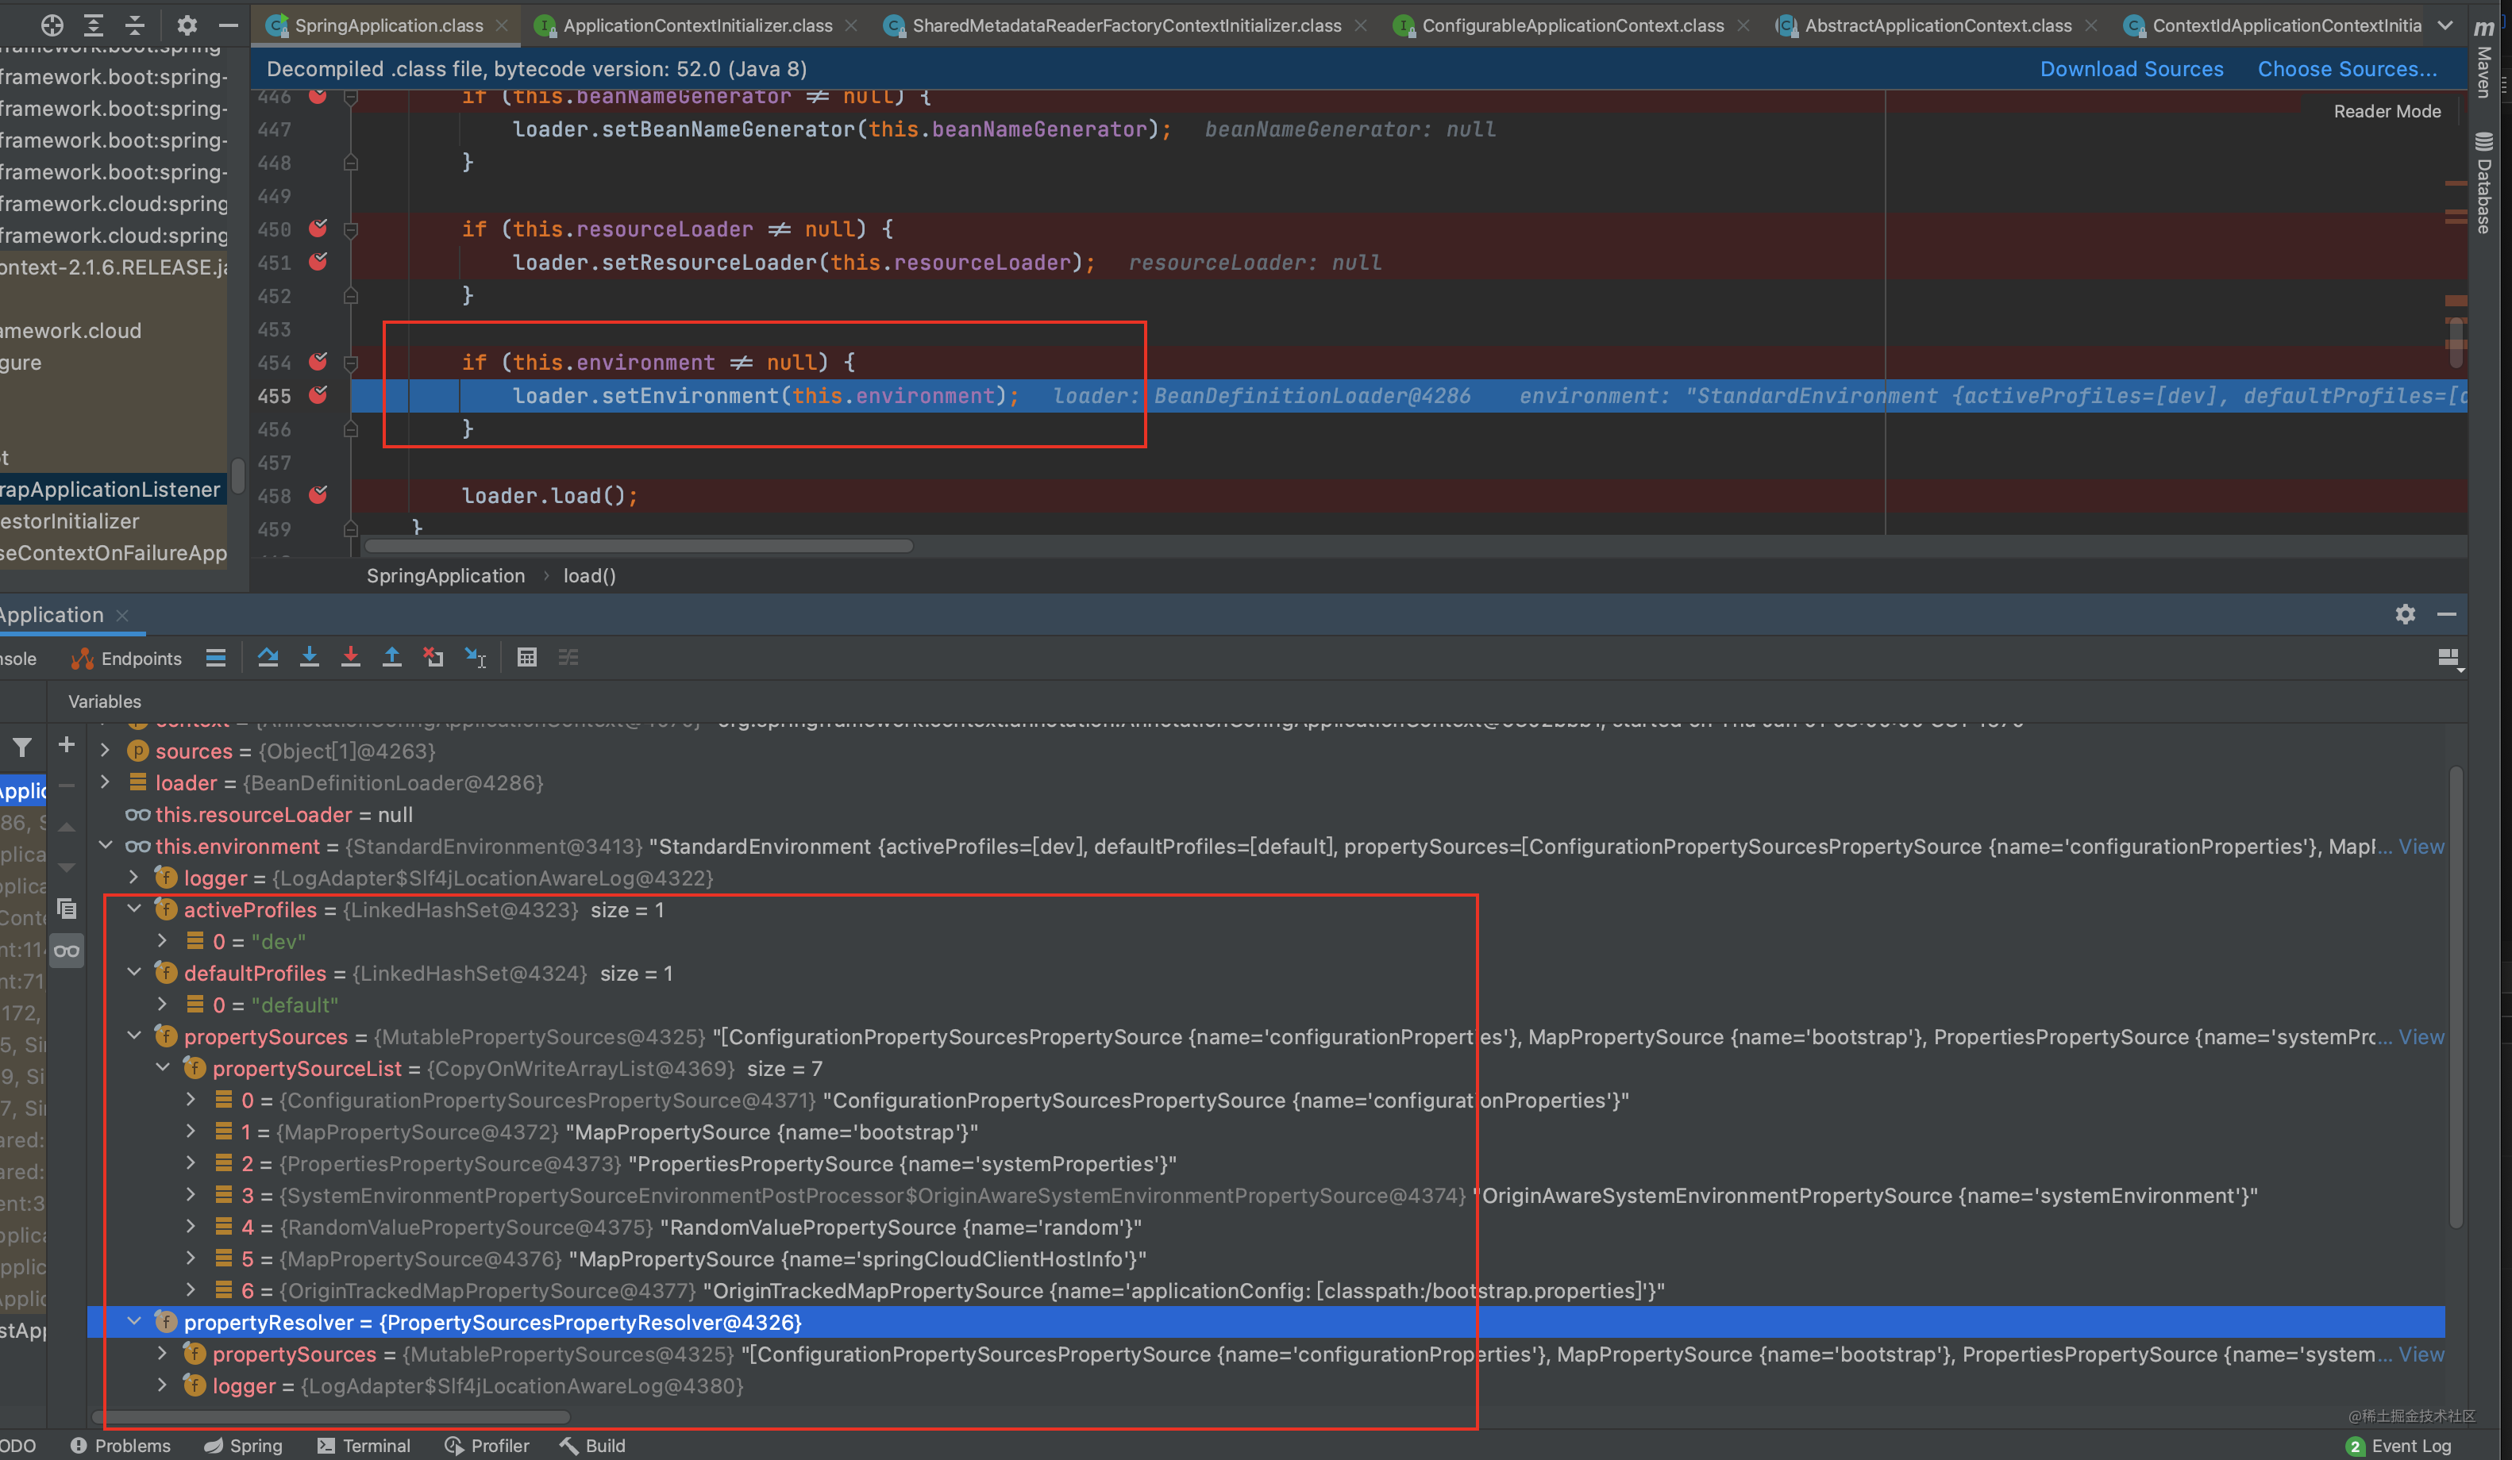Open the Problems tool window
The height and width of the screenshot is (1460, 2512).
(x=121, y=1445)
